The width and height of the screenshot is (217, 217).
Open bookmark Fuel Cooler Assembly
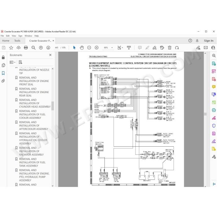pos(33,114)
